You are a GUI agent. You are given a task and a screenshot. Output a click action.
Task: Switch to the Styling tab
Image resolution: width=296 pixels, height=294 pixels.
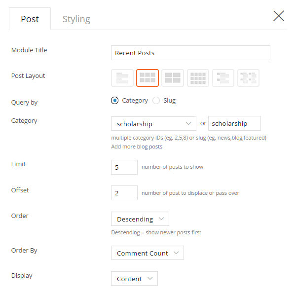76,19
